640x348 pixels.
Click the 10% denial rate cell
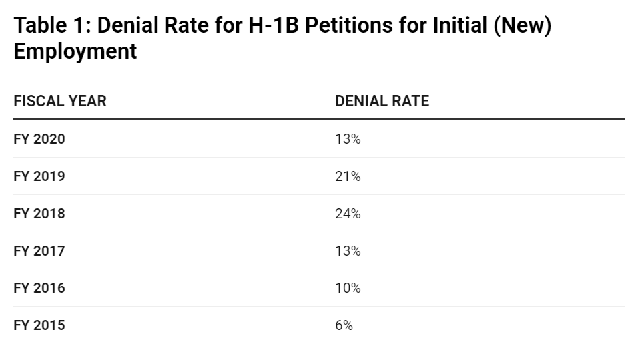348,288
